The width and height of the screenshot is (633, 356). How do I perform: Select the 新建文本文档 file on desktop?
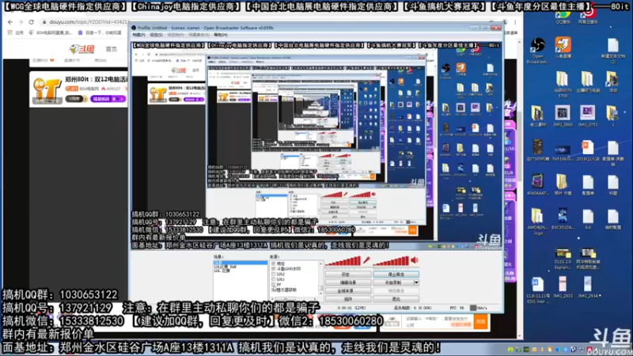tap(612, 51)
